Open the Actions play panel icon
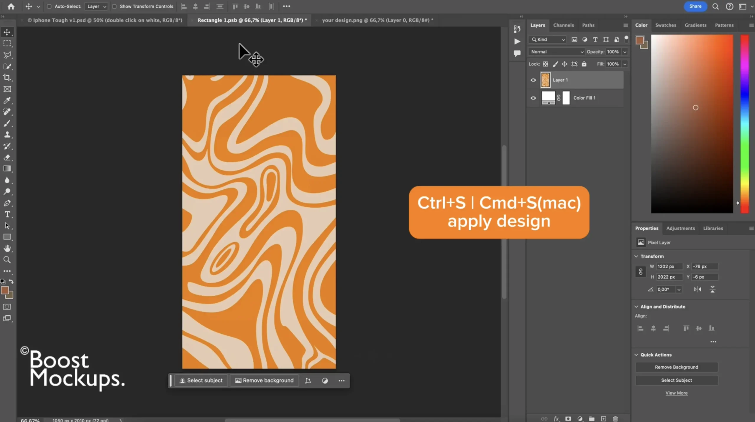This screenshot has height=422, width=755. pos(517,42)
